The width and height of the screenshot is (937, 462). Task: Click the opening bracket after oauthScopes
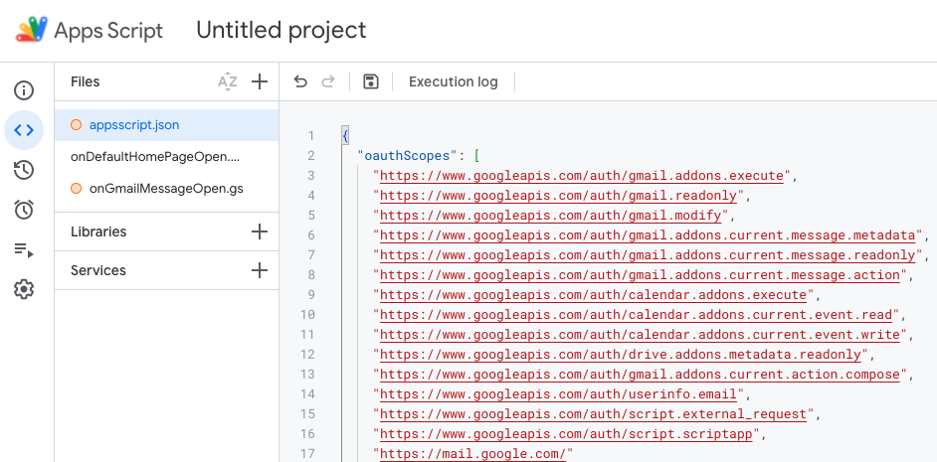[x=476, y=156]
